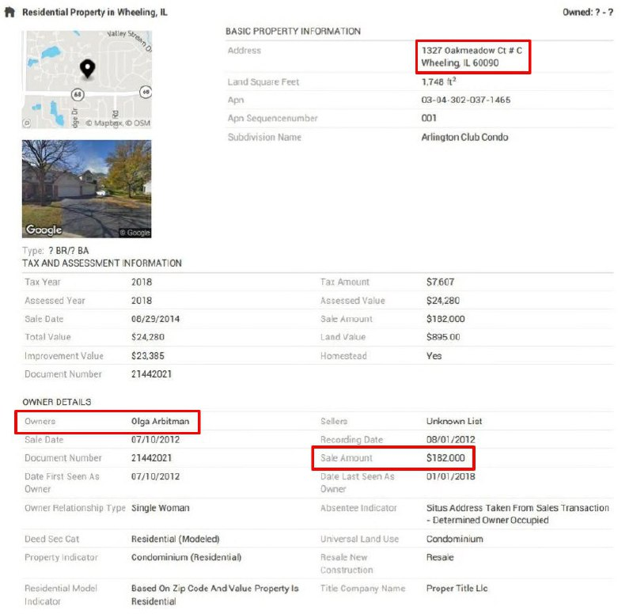Click the map thumbnail of Wheeling area
The height and width of the screenshot is (614, 633).
(x=87, y=80)
